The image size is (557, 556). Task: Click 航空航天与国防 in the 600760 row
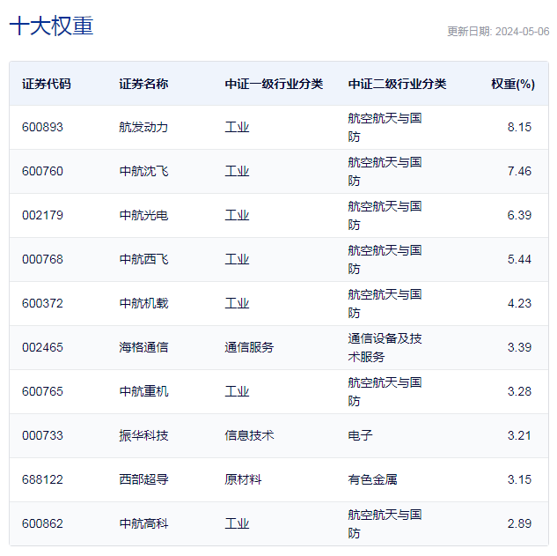click(x=385, y=172)
